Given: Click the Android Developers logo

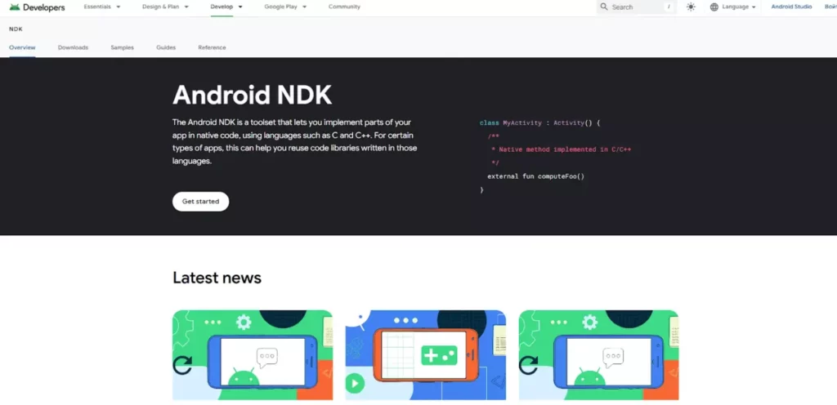Looking at the screenshot, I should (x=37, y=7).
